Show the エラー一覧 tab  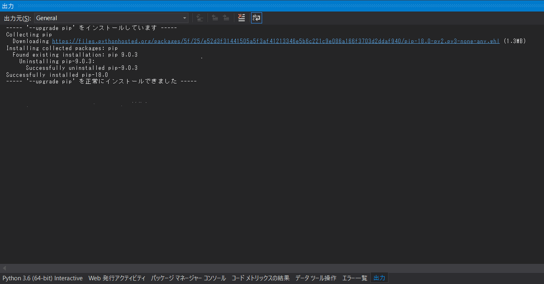pos(354,278)
